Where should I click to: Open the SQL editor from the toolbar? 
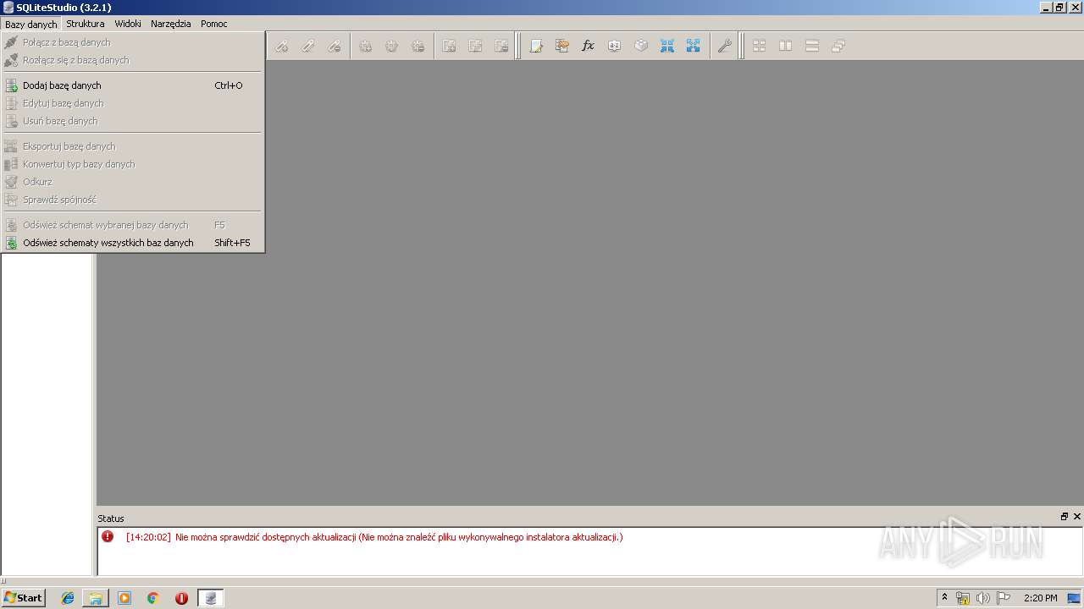tap(536, 47)
